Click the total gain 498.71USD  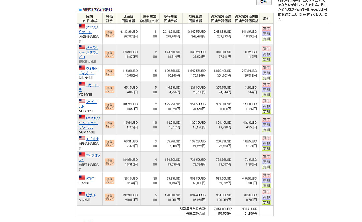coord(249,209)
